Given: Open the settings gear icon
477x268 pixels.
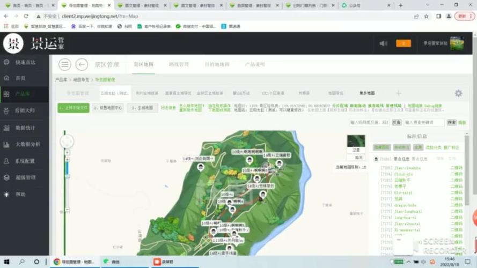Looking at the screenshot, I should coord(458,93).
